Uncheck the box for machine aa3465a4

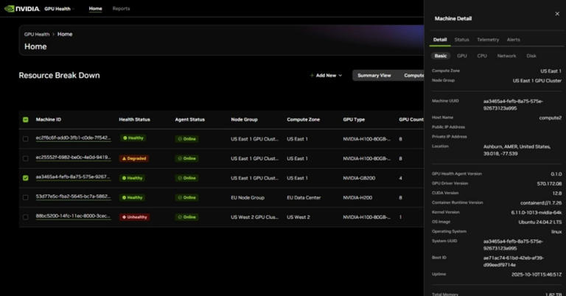[x=26, y=178]
